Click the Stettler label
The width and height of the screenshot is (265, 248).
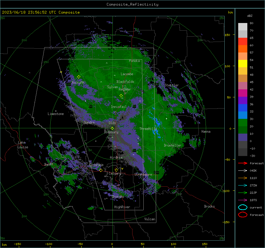(172, 85)
